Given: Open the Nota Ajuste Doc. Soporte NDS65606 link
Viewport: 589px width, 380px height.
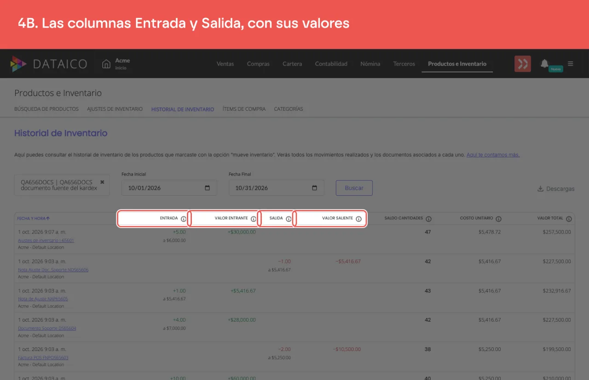Looking at the screenshot, I should tap(53, 270).
